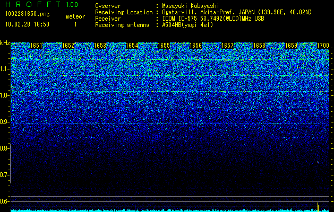Click the 1657 time marker
Screen dimensions: 334x212
[x=227, y=46]
